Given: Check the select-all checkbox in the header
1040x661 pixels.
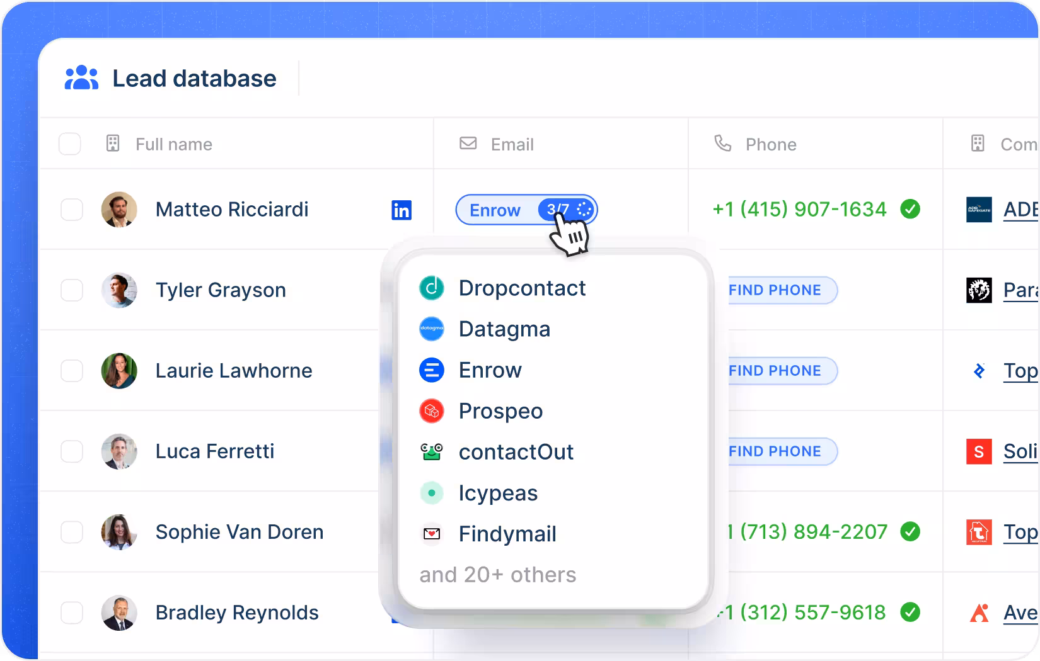Looking at the screenshot, I should [x=70, y=144].
